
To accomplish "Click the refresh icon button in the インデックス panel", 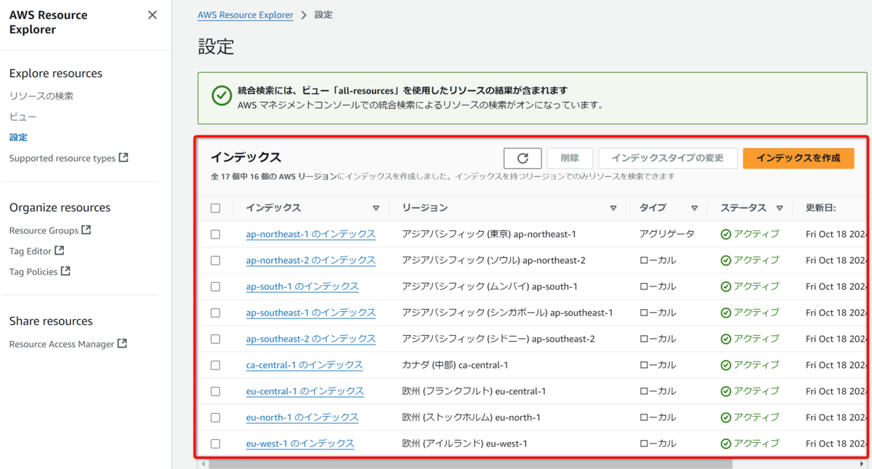I will click(x=522, y=158).
